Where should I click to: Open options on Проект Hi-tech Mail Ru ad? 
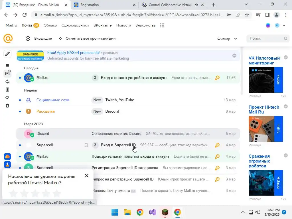pos(286,106)
